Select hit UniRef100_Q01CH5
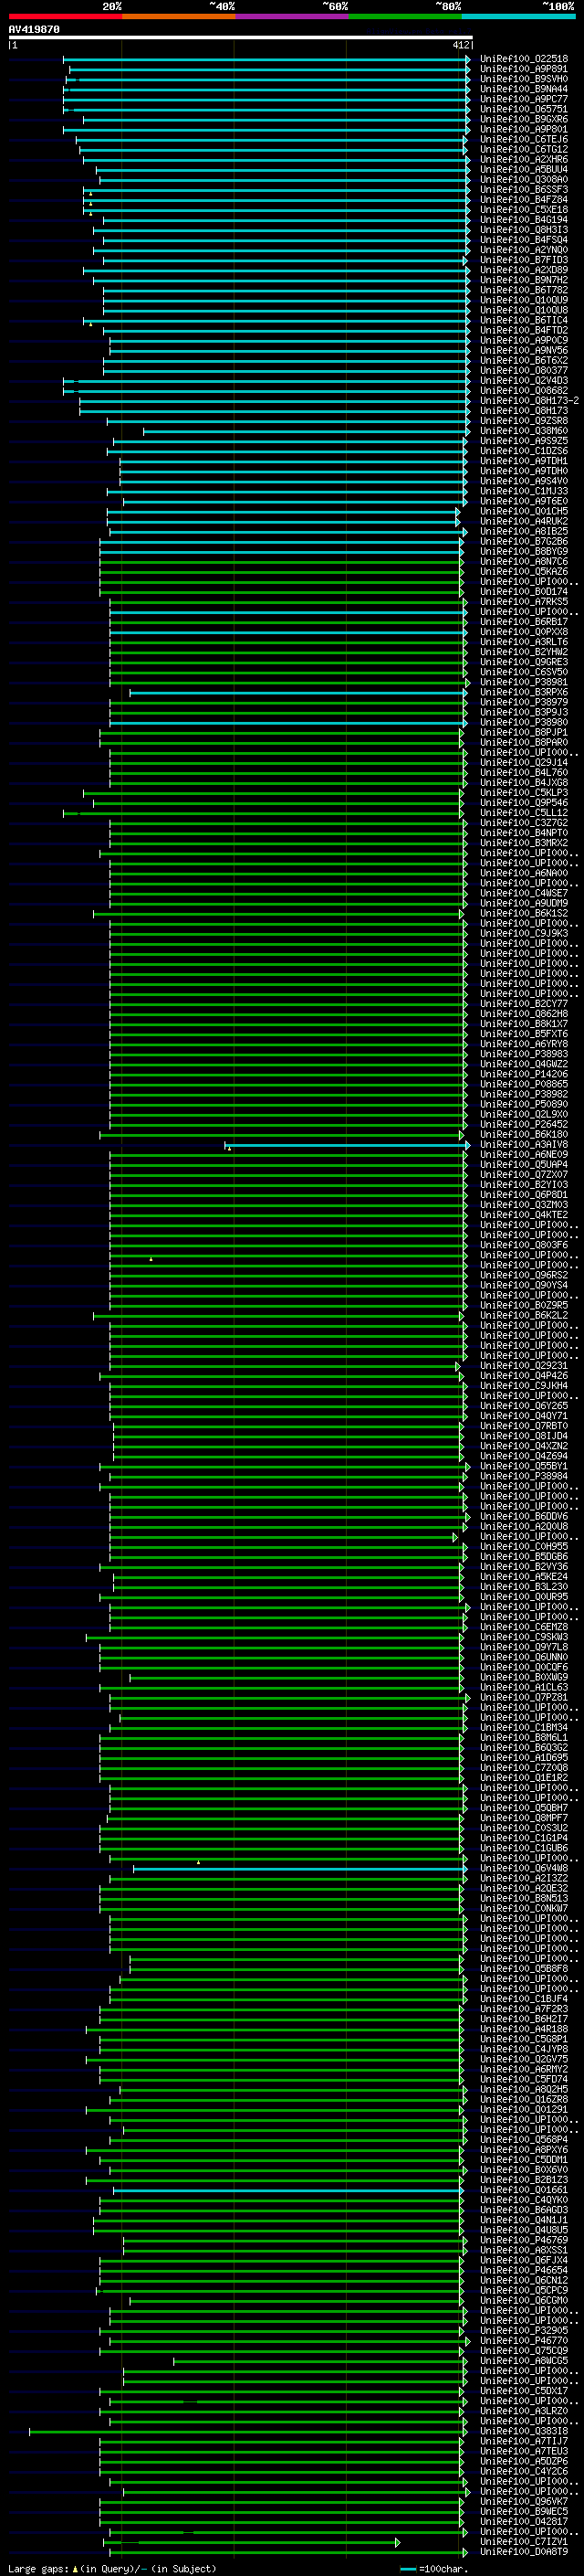Viewport: 584px width, 2576px height. click(524, 511)
